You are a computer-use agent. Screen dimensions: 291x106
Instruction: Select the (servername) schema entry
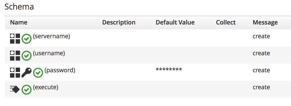[52, 36]
